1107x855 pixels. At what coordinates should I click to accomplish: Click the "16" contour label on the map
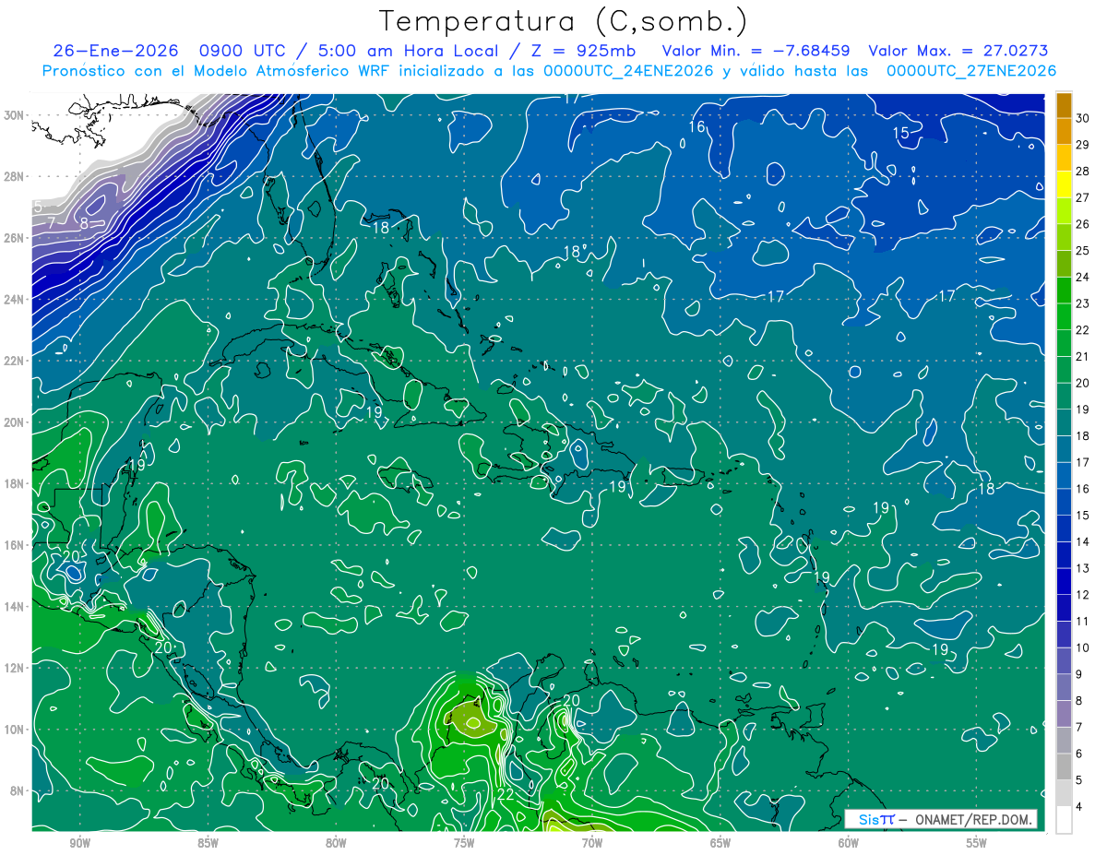696,126
